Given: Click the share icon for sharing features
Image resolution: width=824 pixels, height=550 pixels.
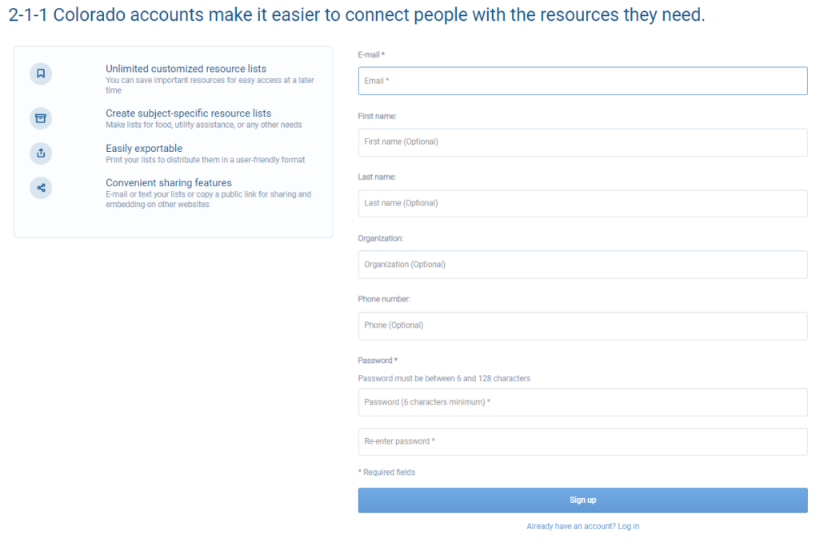Looking at the screenshot, I should [x=41, y=188].
